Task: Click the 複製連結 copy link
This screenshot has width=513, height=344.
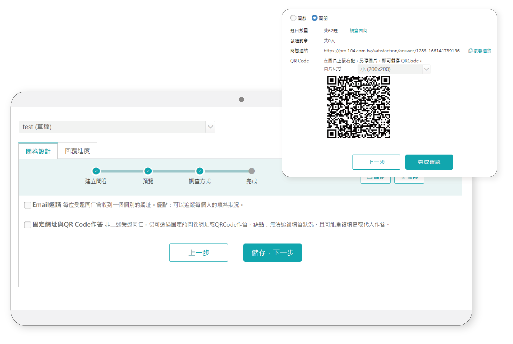Action: pyautogui.click(x=480, y=51)
